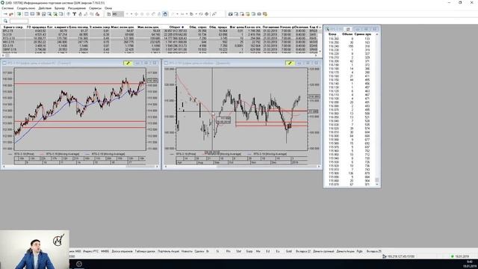
Task: Click quotes table scrollbar down arrow
Action: (x=320, y=52)
